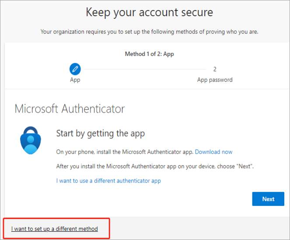Click empty white area left of Next button
The image size is (290, 240).
click(x=148, y=199)
